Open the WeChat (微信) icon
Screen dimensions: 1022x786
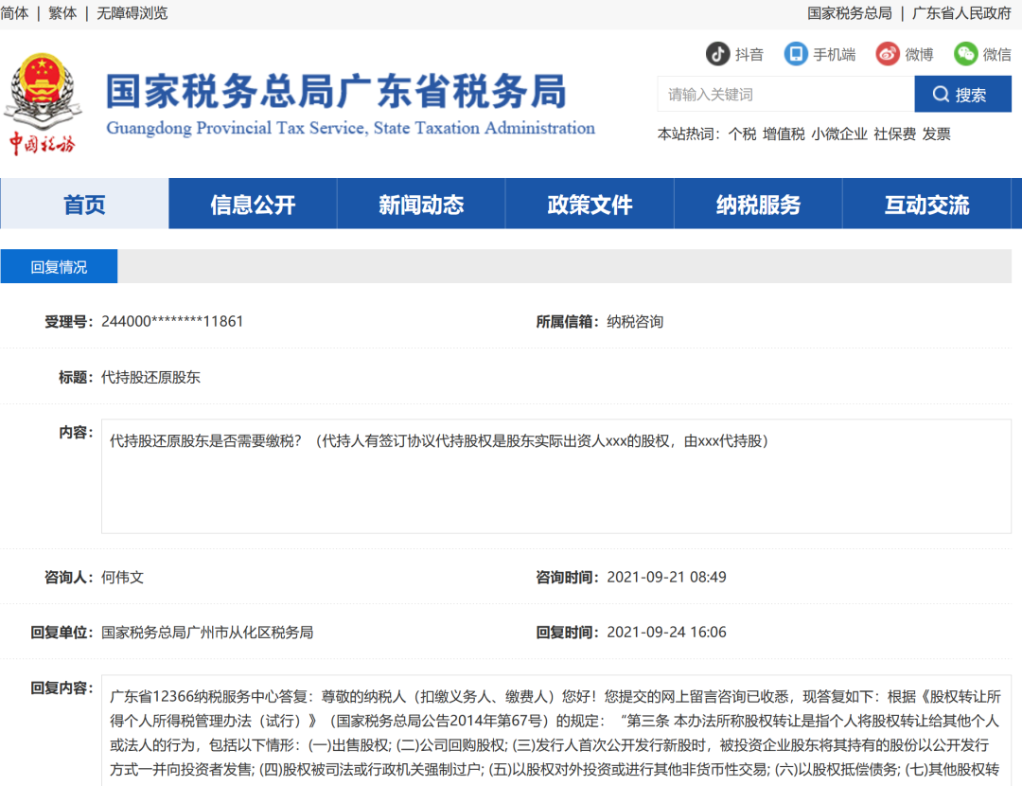click(x=965, y=53)
